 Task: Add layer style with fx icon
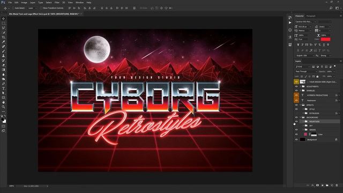312,185
